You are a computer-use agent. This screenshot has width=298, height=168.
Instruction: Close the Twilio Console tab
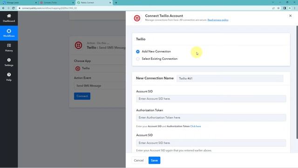(x=73, y=3)
